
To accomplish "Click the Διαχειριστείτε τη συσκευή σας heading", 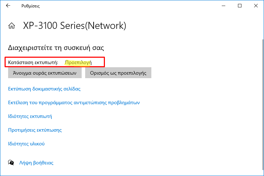I will 56,48.
